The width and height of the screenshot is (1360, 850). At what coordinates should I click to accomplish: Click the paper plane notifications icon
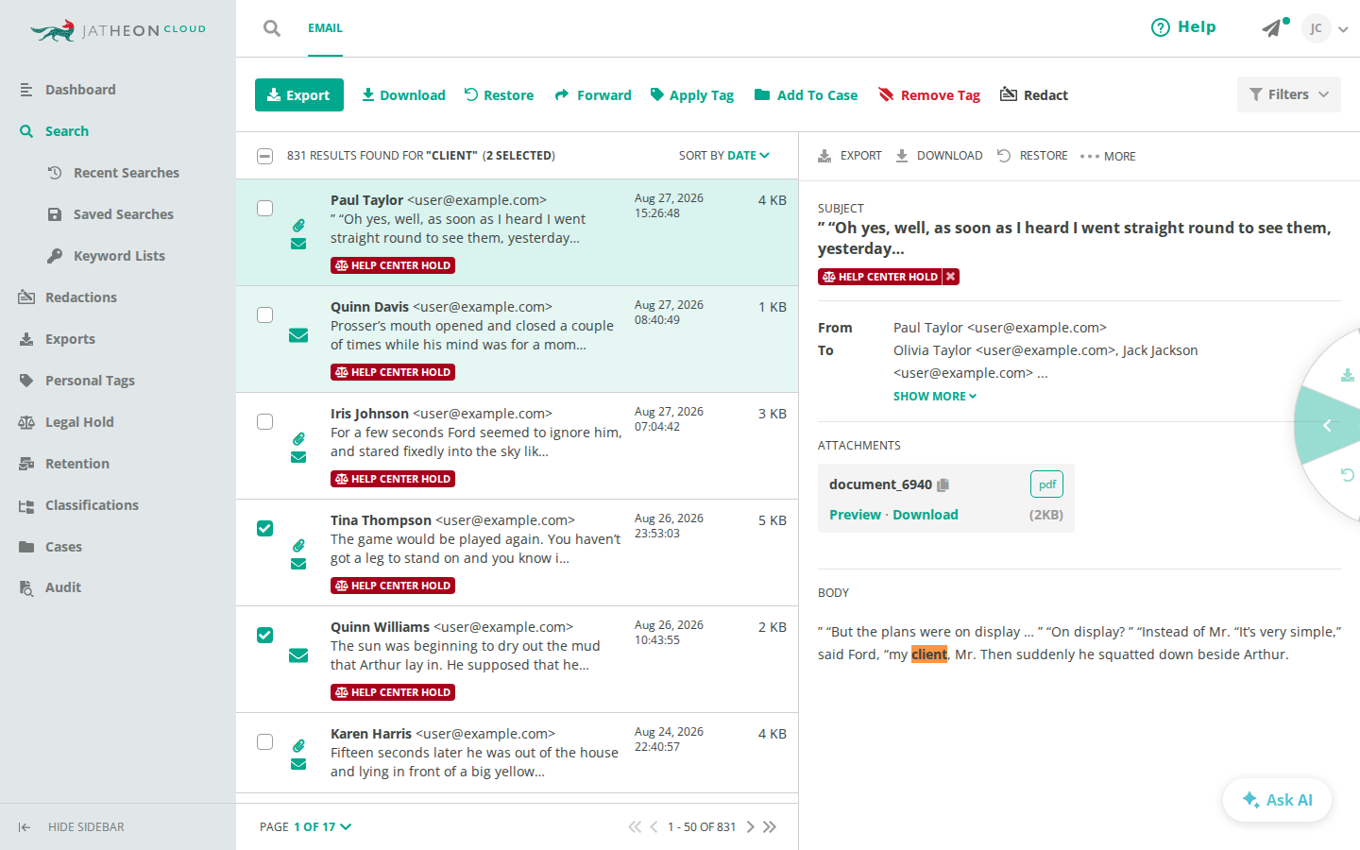1272,28
